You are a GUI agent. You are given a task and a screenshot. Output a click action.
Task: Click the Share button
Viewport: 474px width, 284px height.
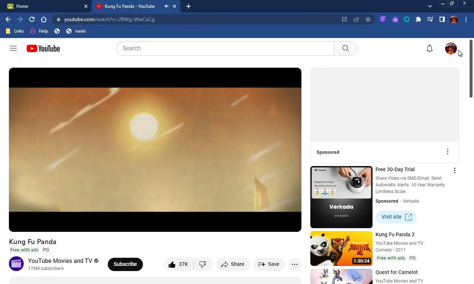[x=233, y=264]
